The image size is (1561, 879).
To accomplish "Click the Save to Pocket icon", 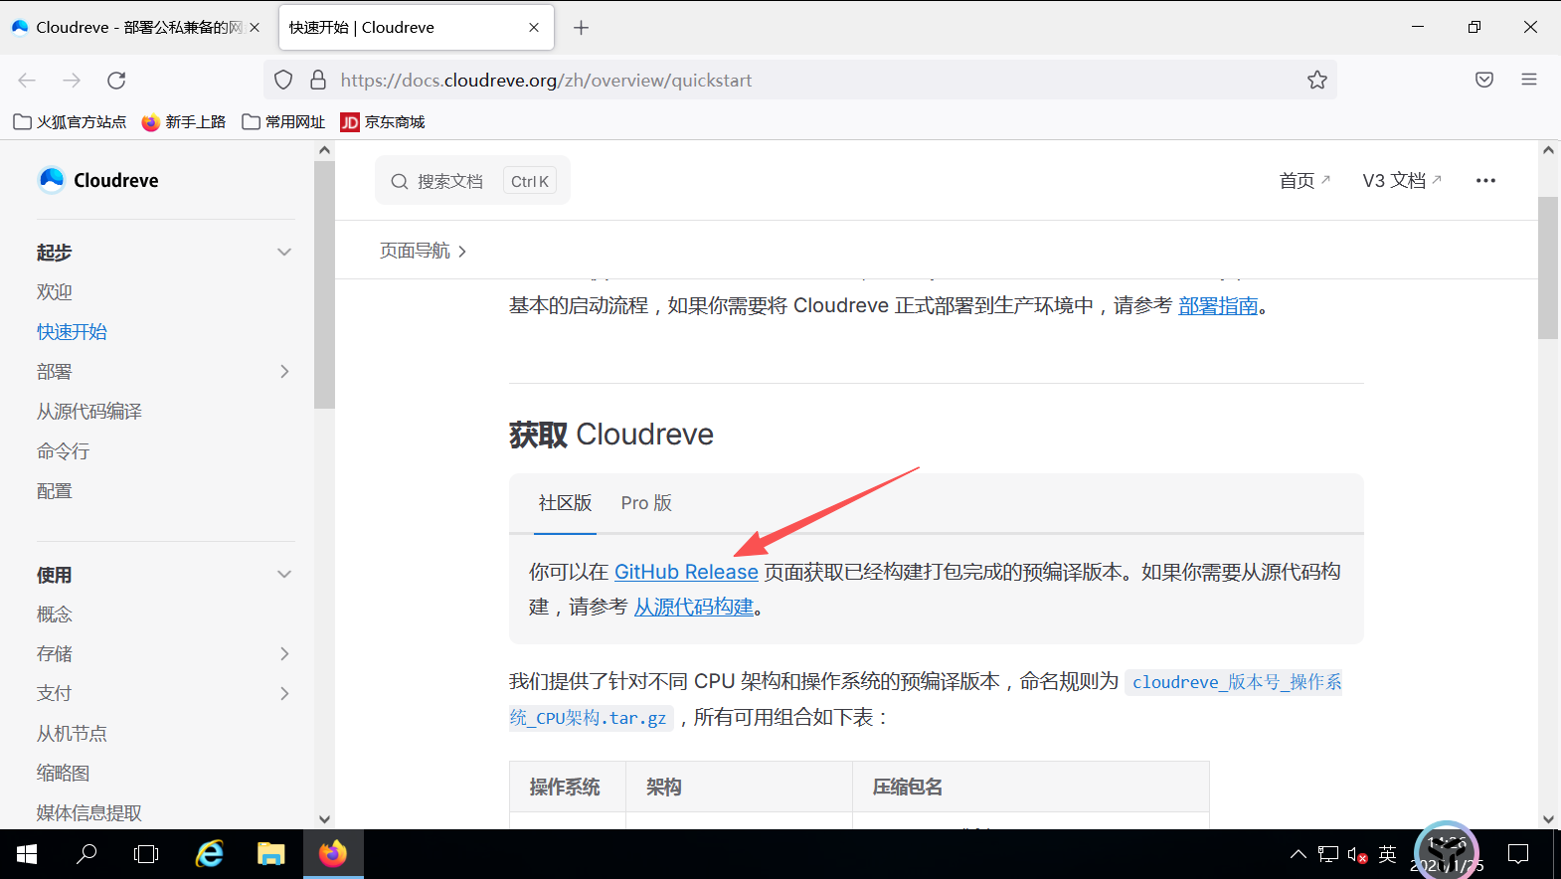I will 1484,80.
